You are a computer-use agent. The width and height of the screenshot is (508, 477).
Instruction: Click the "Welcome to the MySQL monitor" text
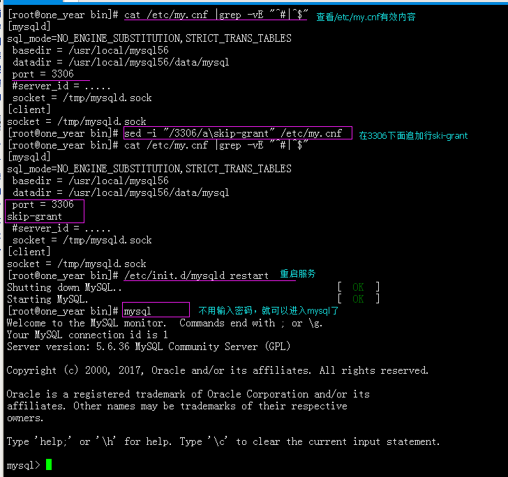87,323
